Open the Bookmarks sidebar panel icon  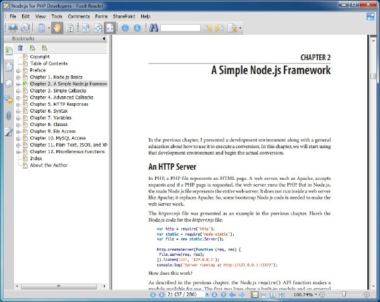(x=9, y=51)
